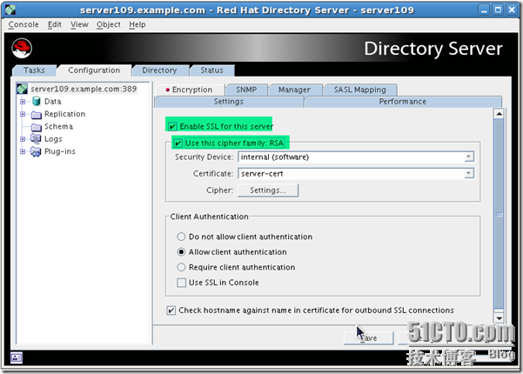Click the vertical scrollbar thumb

(x=499, y=214)
